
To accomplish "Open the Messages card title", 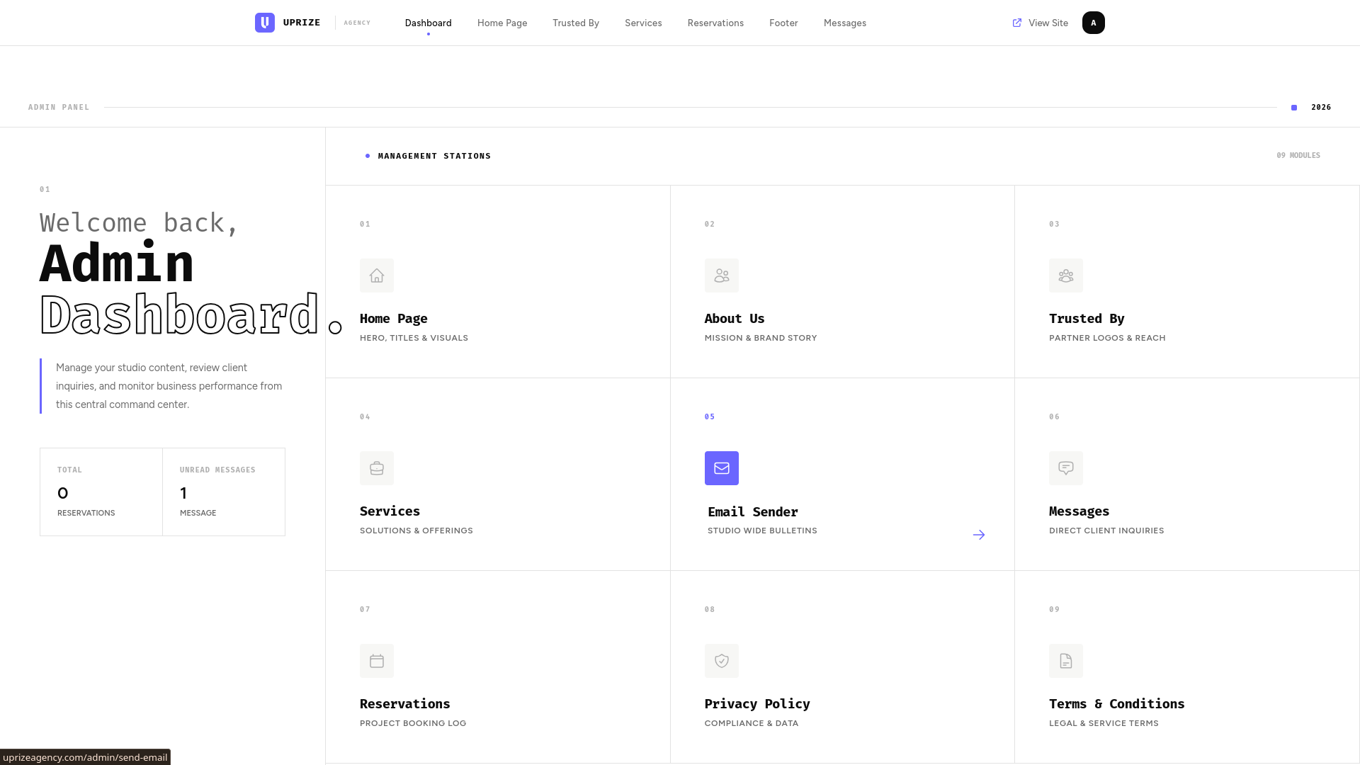I will pyautogui.click(x=1079, y=511).
